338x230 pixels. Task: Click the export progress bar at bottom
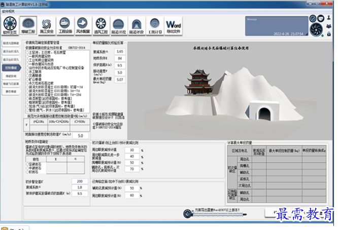click(x=219, y=214)
